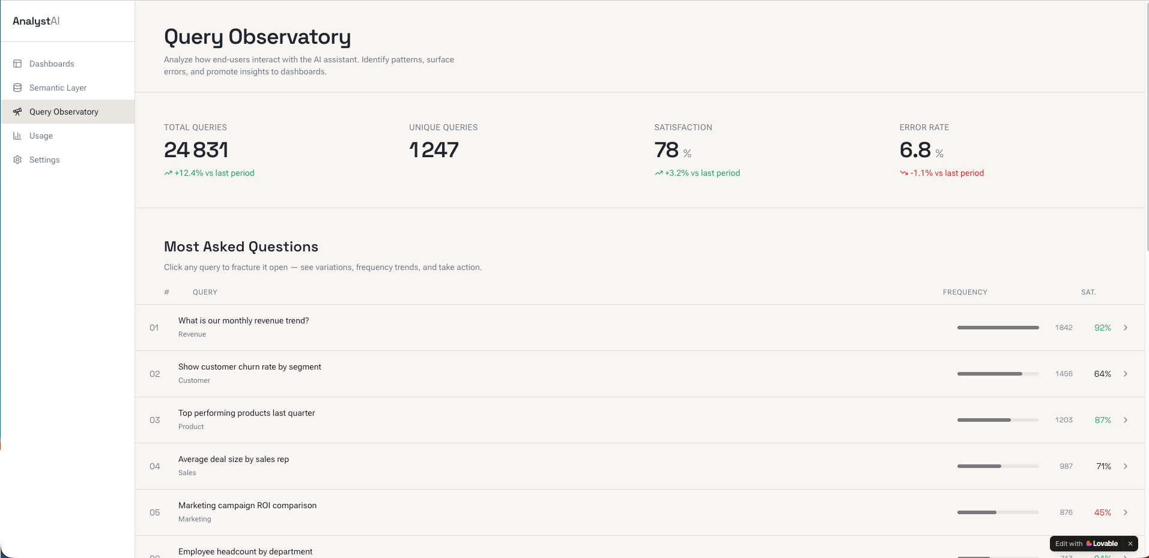Dismiss the Edit with Lovable badge
1149x558 pixels.
pyautogui.click(x=1130, y=544)
